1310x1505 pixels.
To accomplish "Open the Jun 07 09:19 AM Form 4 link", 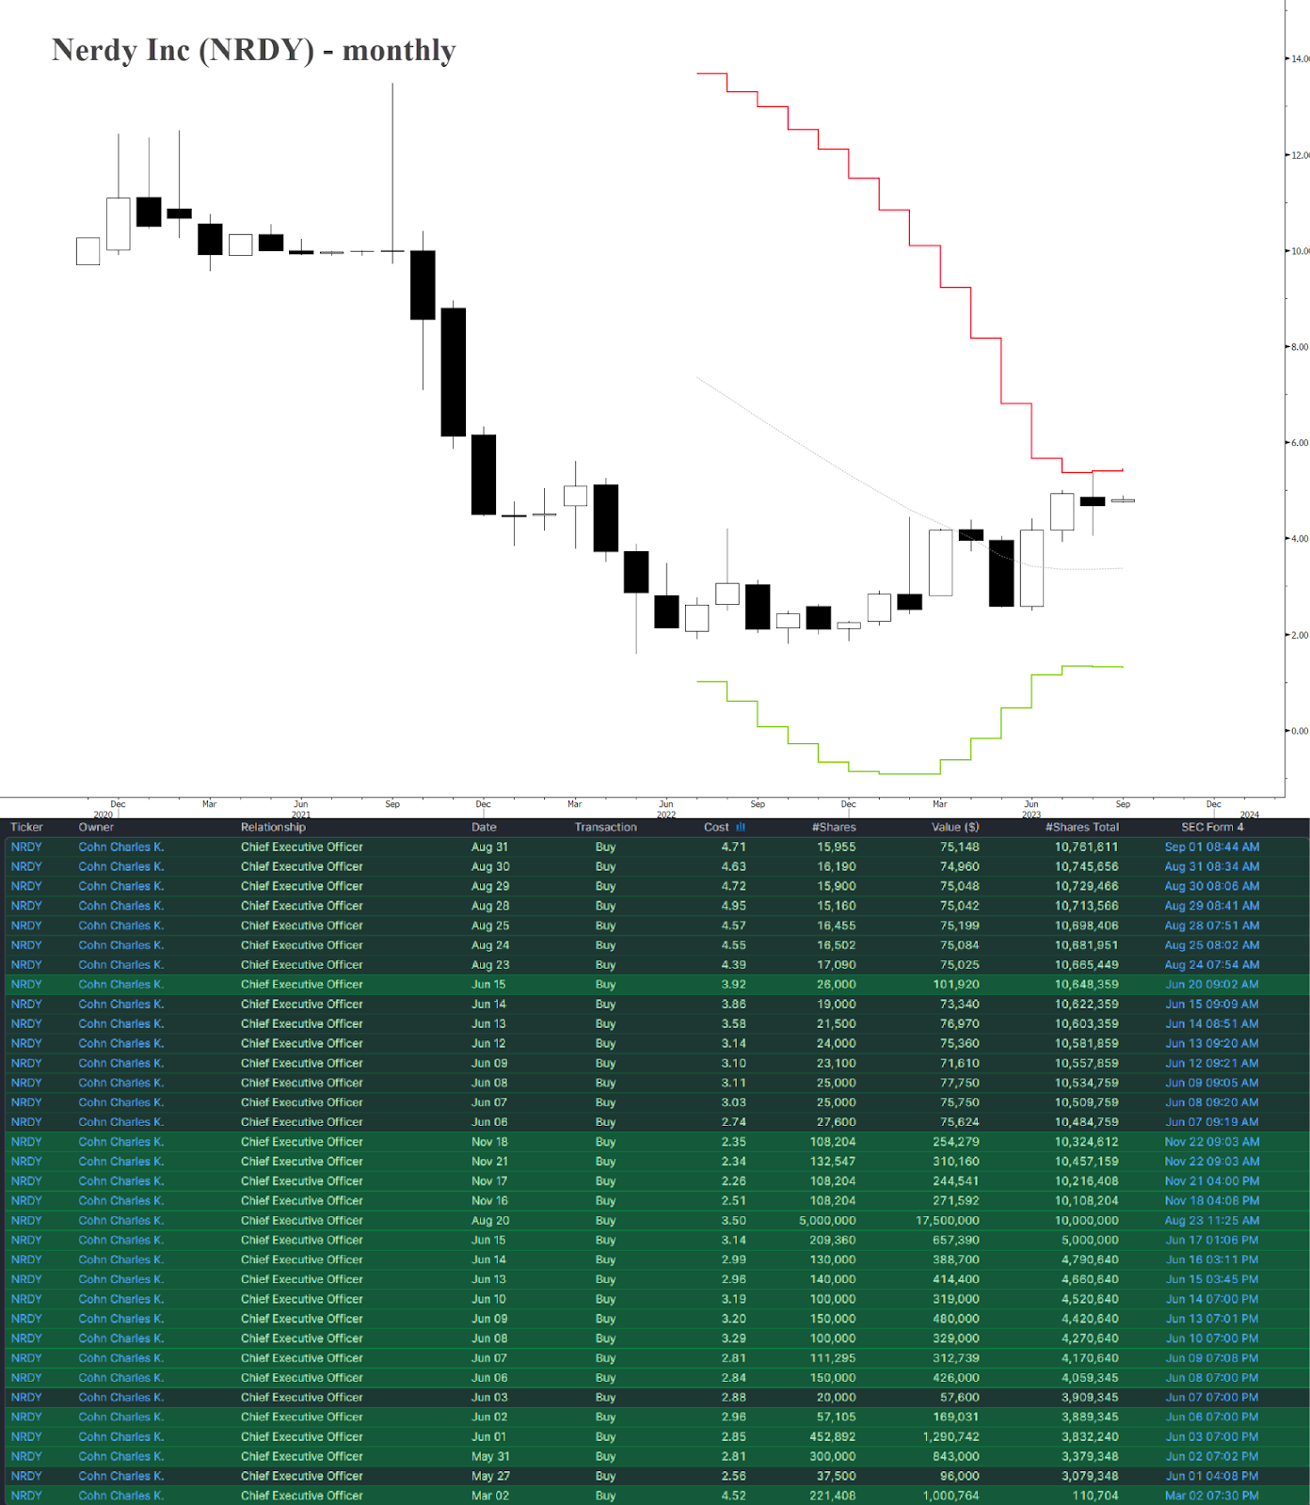I will (1212, 1122).
